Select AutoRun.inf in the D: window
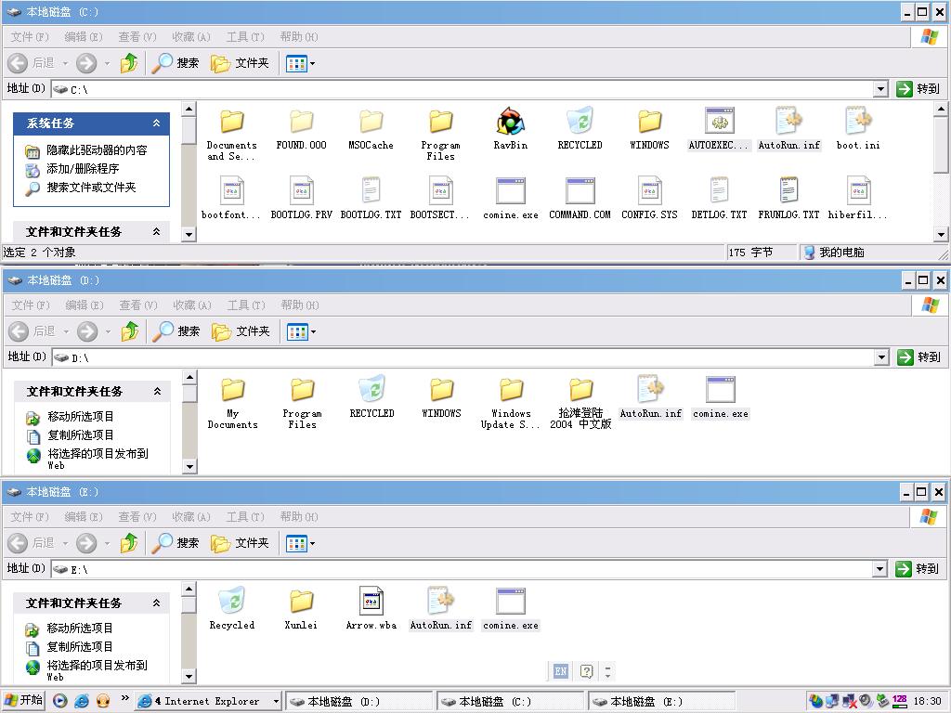Viewport: 951px width, 713px height. pyautogui.click(x=651, y=390)
